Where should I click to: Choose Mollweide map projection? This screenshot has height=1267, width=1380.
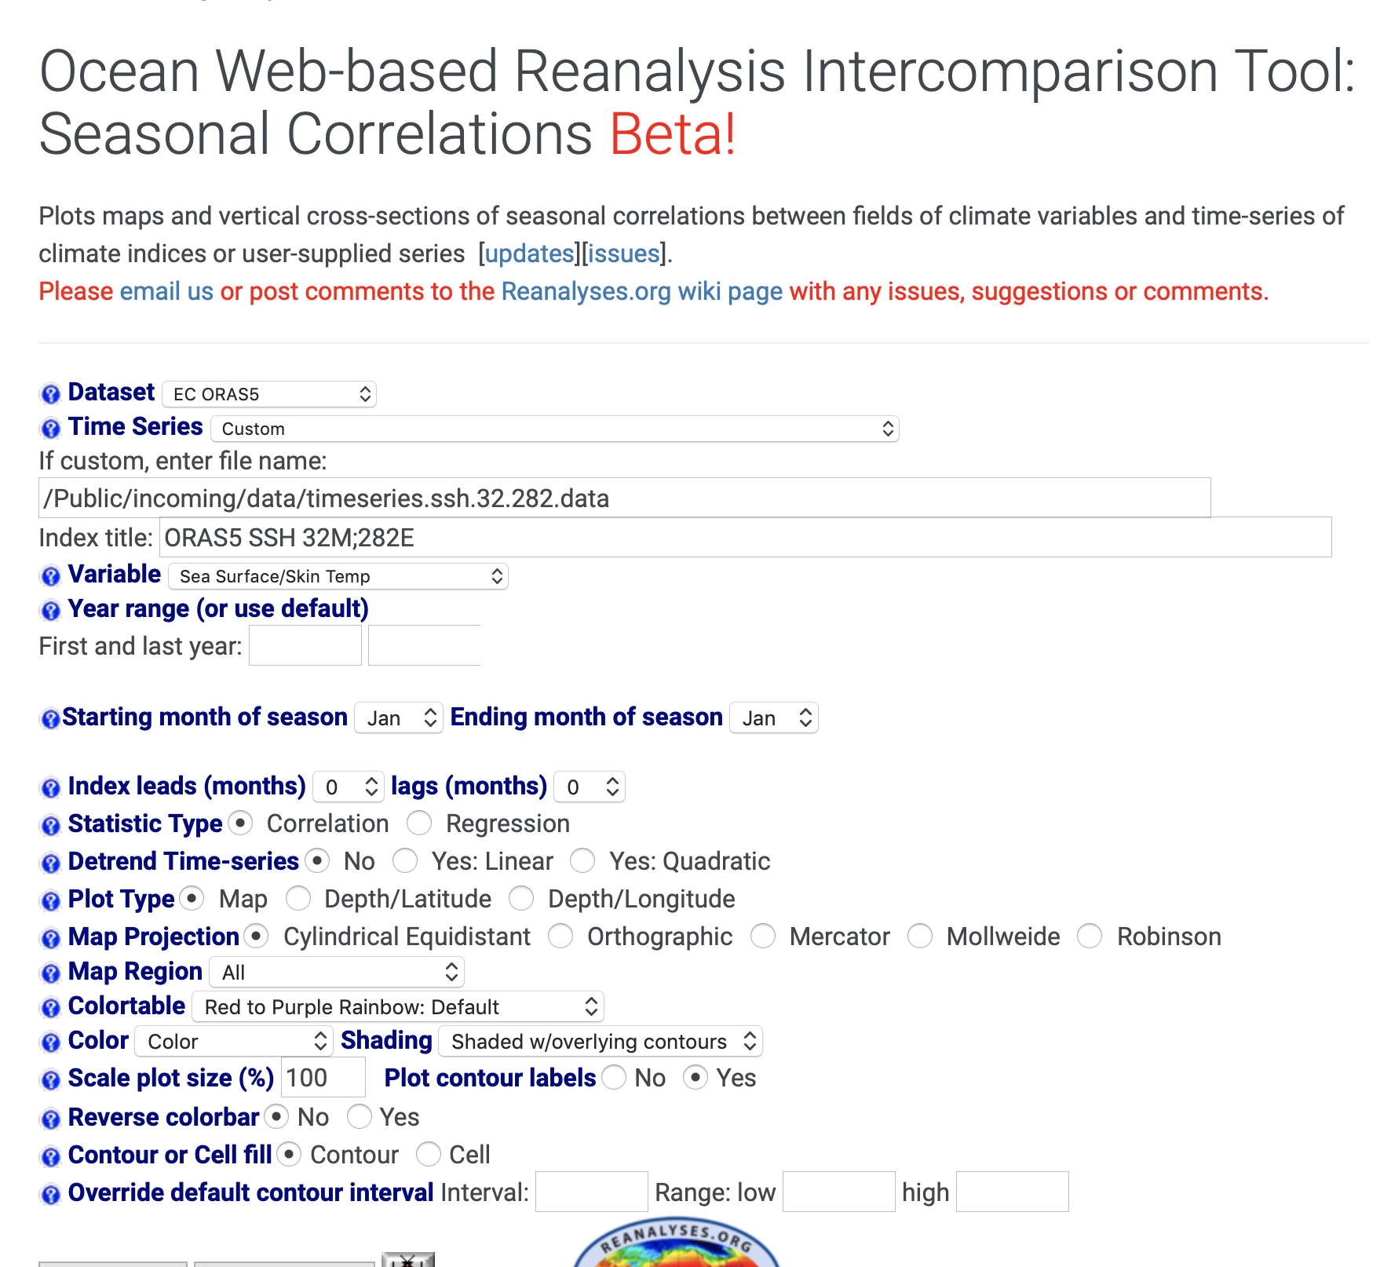point(920,936)
